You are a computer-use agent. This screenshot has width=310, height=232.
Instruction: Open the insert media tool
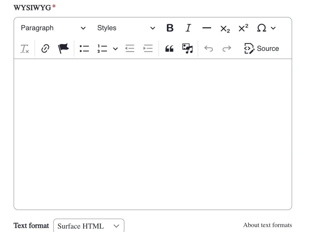click(187, 48)
